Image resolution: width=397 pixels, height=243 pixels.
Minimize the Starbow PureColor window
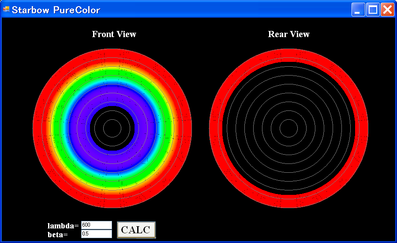(358, 10)
